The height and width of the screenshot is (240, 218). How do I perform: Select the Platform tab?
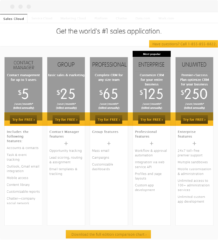coord(101,18)
